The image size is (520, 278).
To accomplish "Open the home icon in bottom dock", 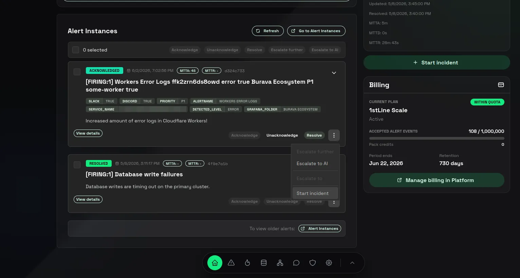I will pyautogui.click(x=215, y=263).
